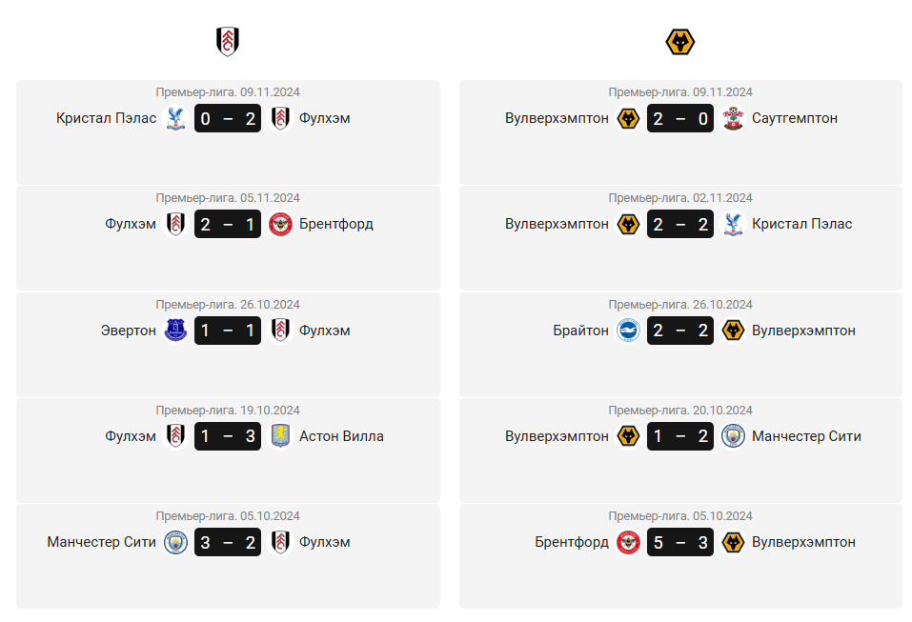Open the Everton crest icon
The image size is (912, 622).
(175, 331)
